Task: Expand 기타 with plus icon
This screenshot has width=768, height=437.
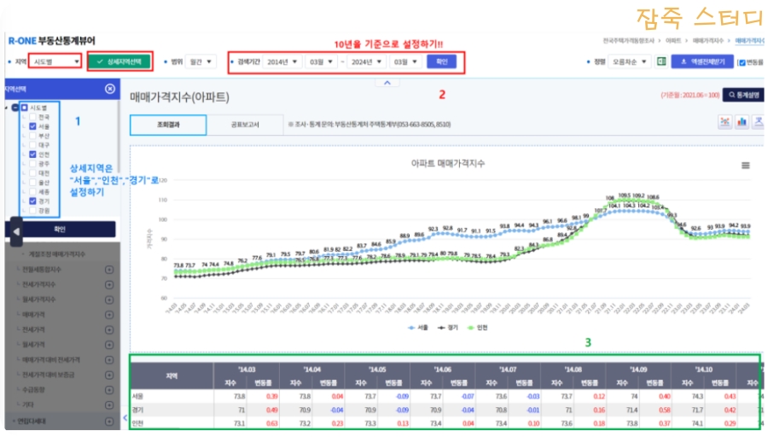Action: click(x=109, y=405)
